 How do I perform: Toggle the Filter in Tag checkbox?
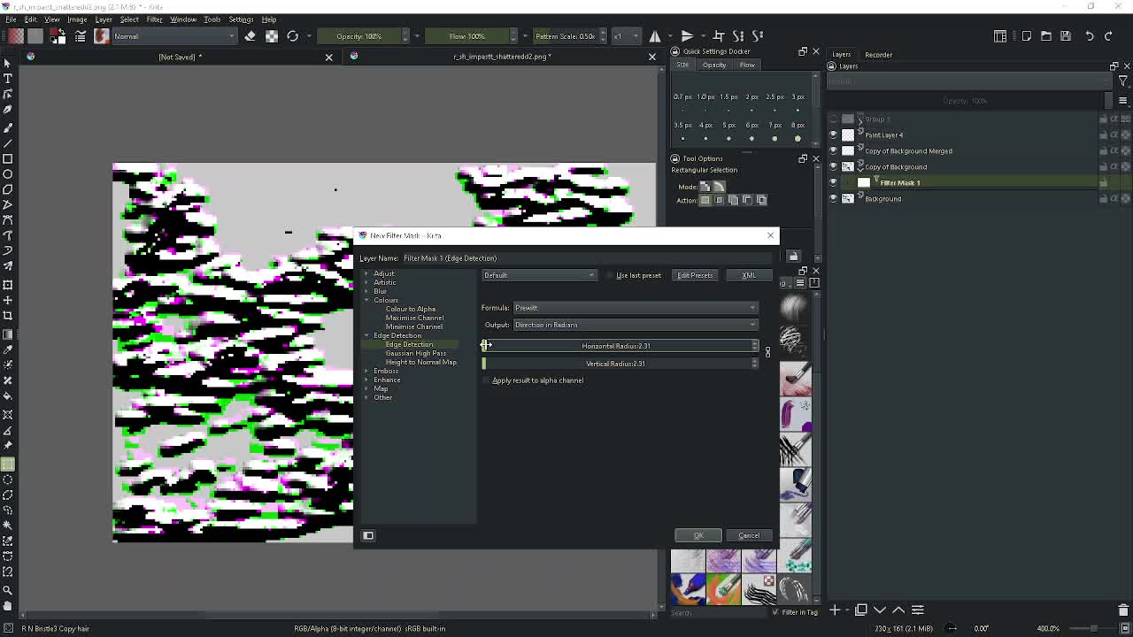tap(775, 612)
